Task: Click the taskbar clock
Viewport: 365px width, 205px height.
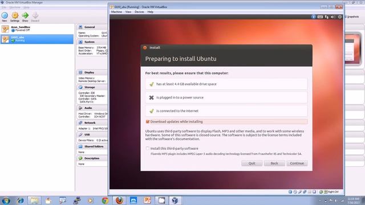Action: [x=354, y=200]
